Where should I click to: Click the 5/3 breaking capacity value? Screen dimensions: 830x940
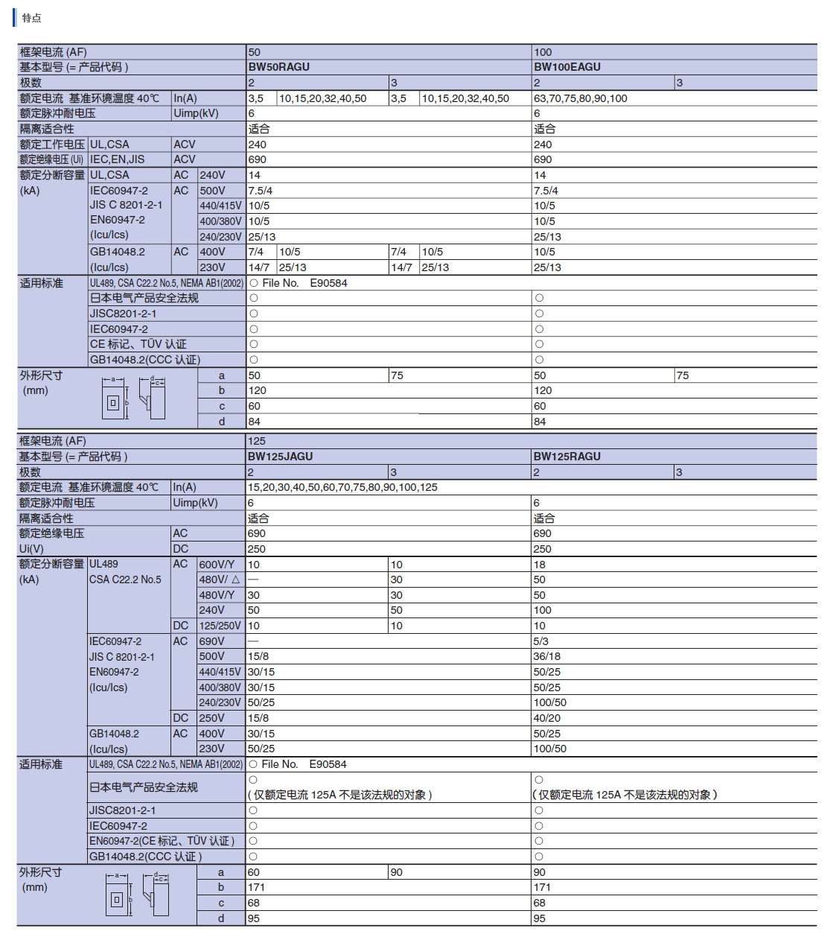[541, 641]
